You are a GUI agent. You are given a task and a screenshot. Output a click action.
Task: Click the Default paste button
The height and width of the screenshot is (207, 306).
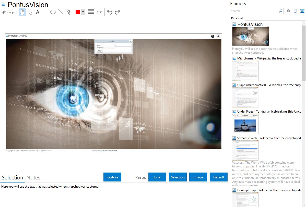pos(219,177)
